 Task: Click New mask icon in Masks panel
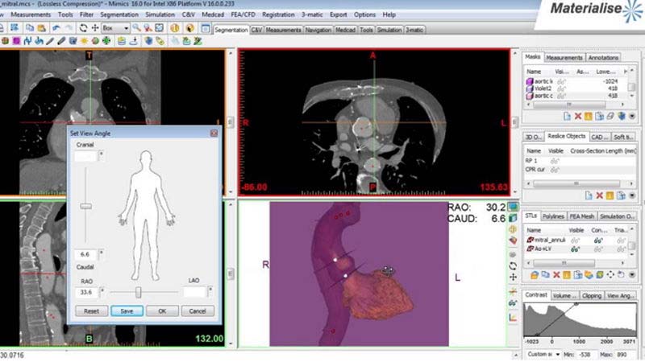(x=567, y=117)
